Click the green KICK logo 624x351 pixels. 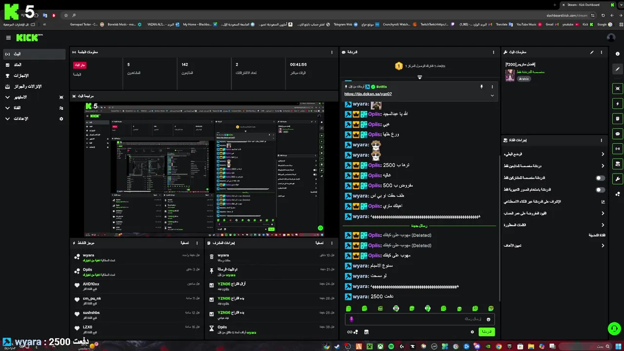coord(29,38)
